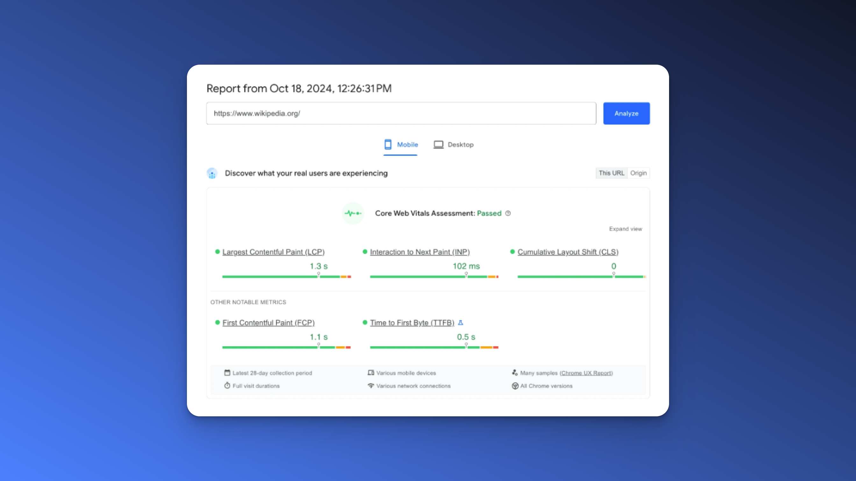Open the Passed assessment help icon
Screen dimensions: 856x481
pyautogui.click(x=508, y=213)
